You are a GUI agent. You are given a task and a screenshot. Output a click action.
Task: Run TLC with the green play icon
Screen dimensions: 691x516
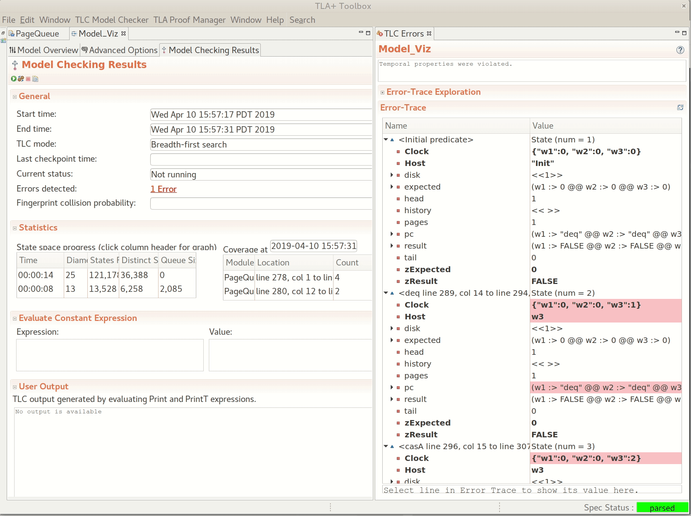[x=14, y=79]
